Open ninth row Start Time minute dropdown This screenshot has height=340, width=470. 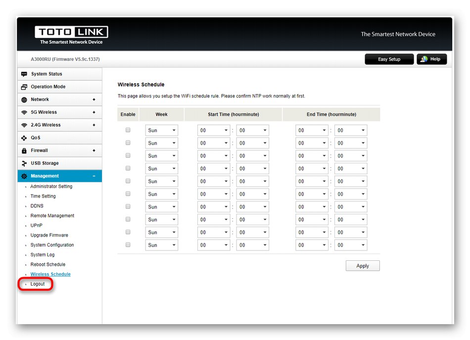[253, 233]
